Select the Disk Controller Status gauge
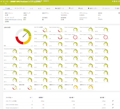Viewport: 120px width, 110px height. [x=56, y=29]
